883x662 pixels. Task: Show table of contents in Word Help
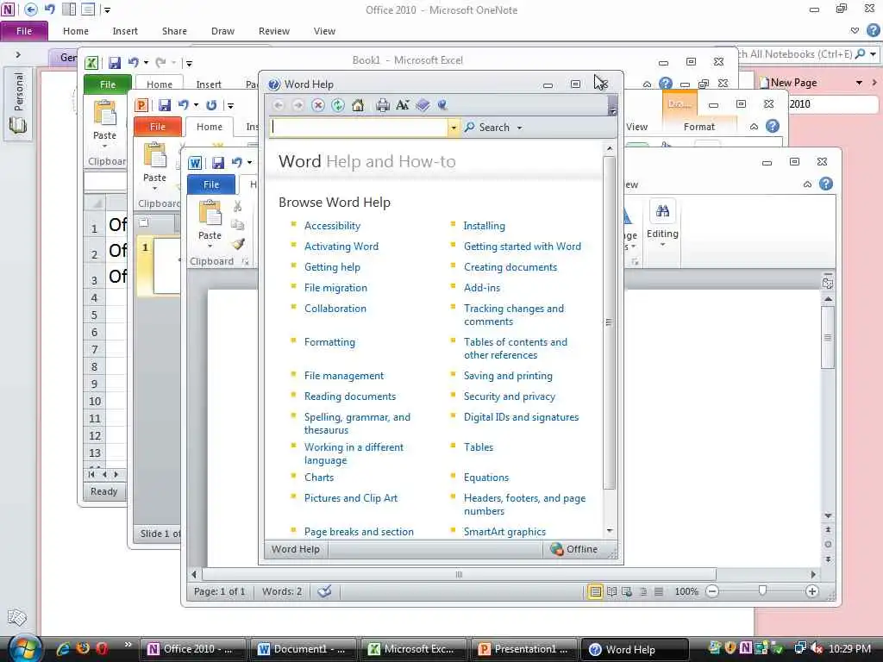pyautogui.click(x=423, y=105)
